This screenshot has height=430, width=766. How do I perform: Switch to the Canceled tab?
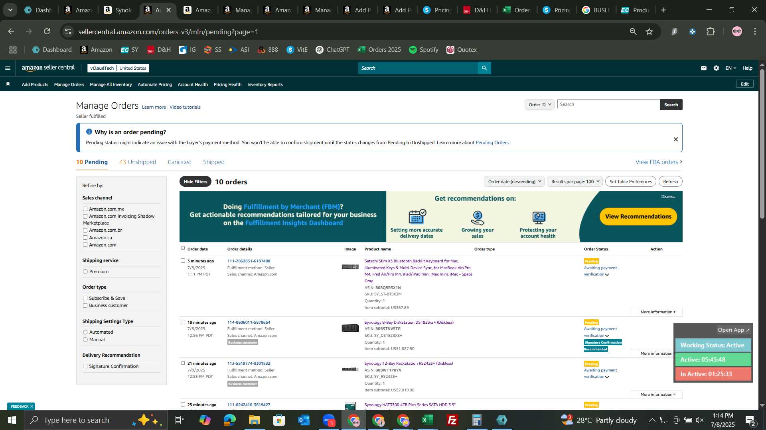coord(180,162)
